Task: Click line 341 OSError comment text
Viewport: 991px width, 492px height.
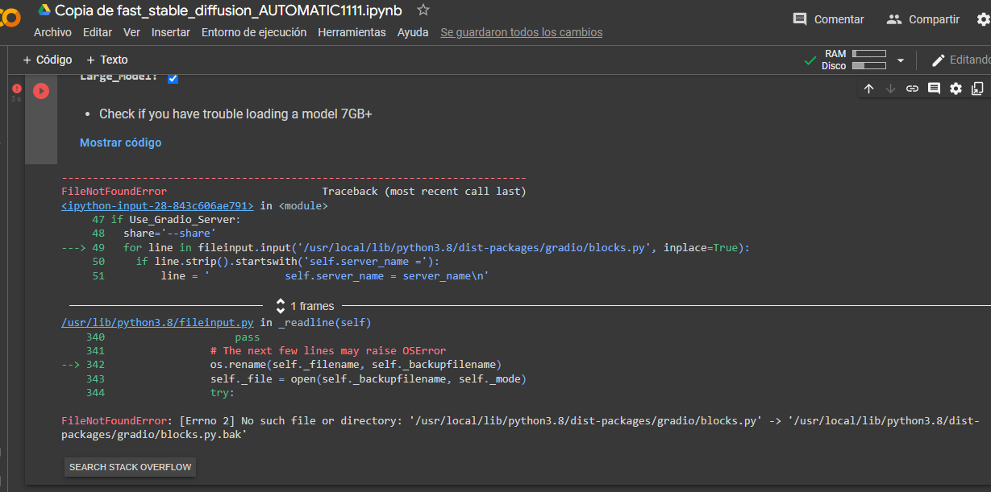Action: tap(328, 350)
